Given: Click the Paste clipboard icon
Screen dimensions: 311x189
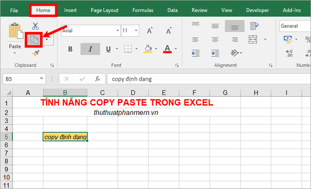Looking at the screenshot, I should pos(16,31).
